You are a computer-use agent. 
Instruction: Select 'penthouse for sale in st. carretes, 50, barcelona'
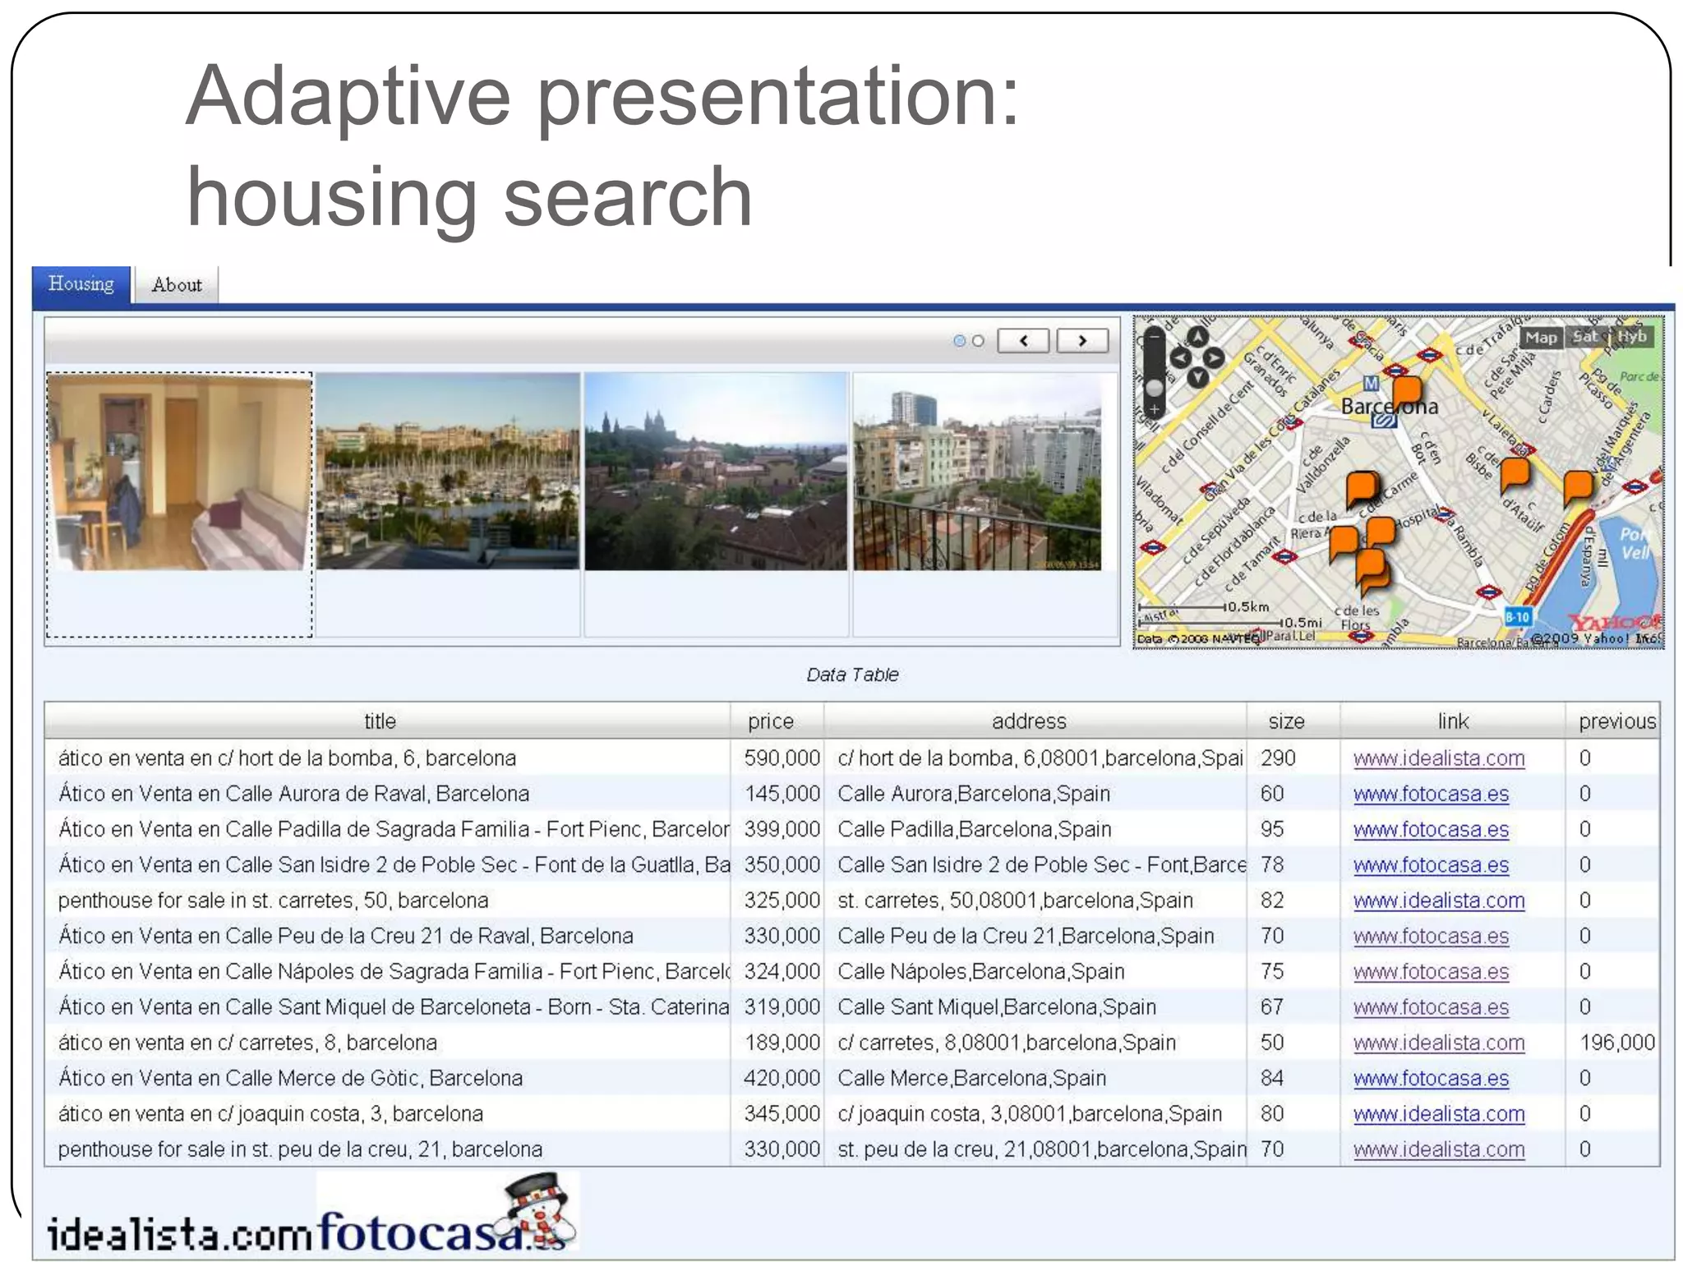[852, 900]
